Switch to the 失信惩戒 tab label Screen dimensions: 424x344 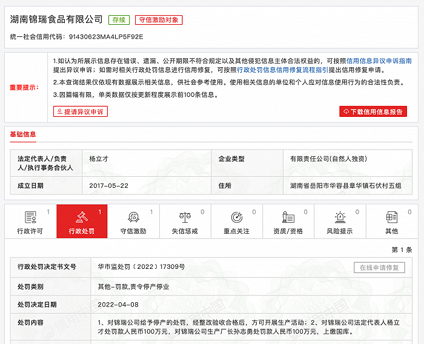(x=185, y=231)
